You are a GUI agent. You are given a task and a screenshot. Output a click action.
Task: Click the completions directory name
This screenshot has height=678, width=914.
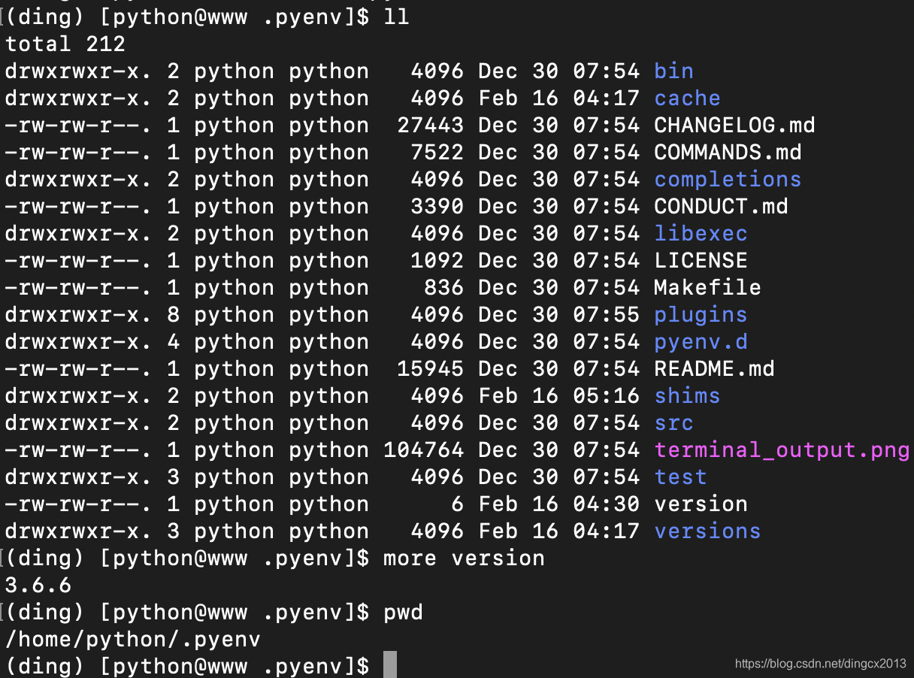728,180
